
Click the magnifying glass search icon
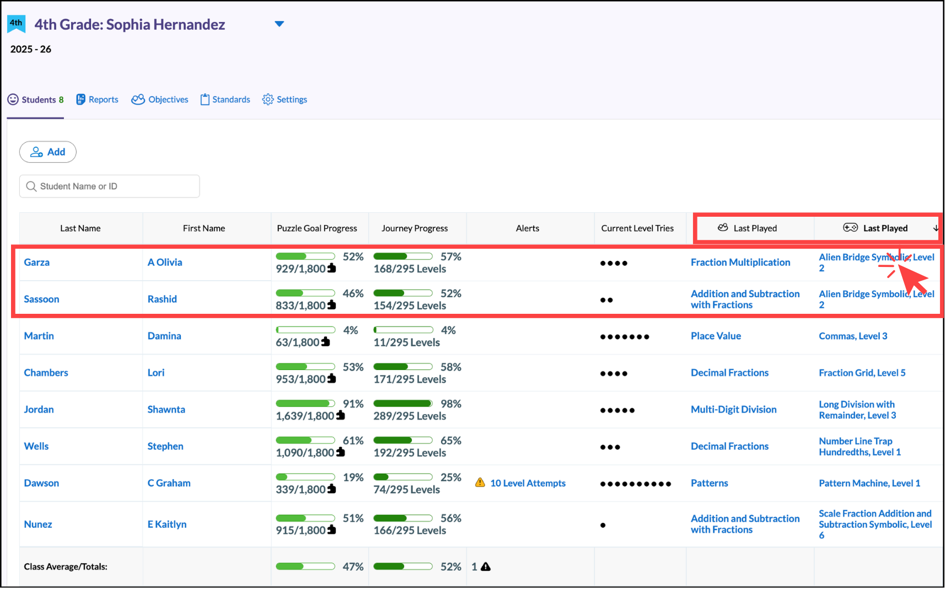tap(31, 186)
